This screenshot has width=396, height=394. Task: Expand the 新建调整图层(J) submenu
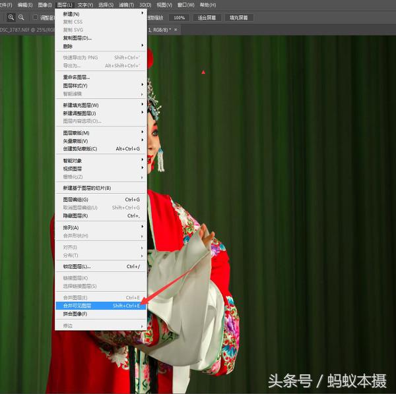point(101,113)
